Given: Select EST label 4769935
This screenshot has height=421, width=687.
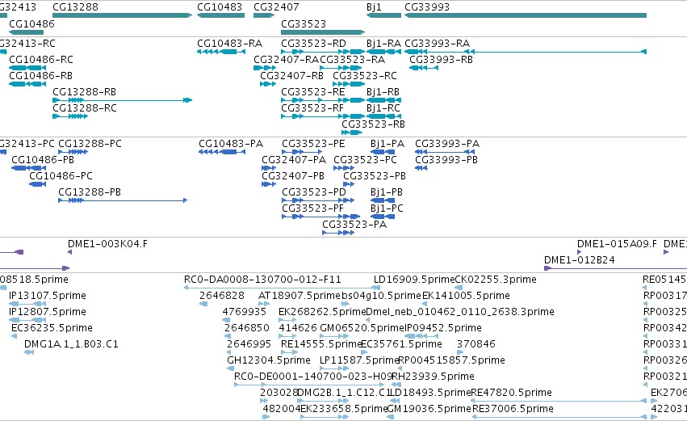Looking at the screenshot, I should (x=244, y=312).
